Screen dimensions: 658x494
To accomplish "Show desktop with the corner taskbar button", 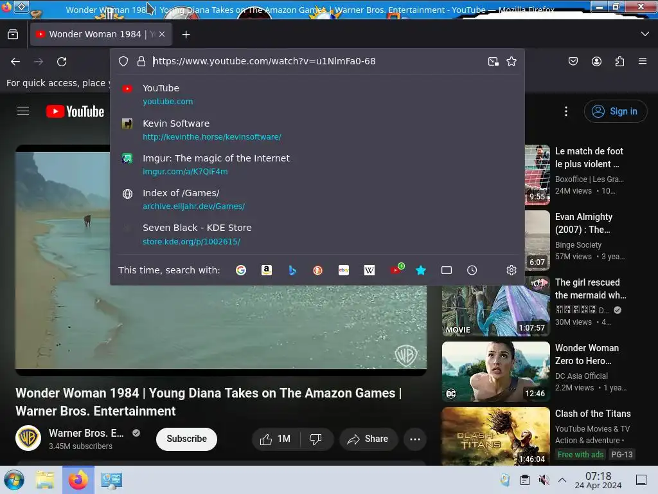I will click(641, 480).
